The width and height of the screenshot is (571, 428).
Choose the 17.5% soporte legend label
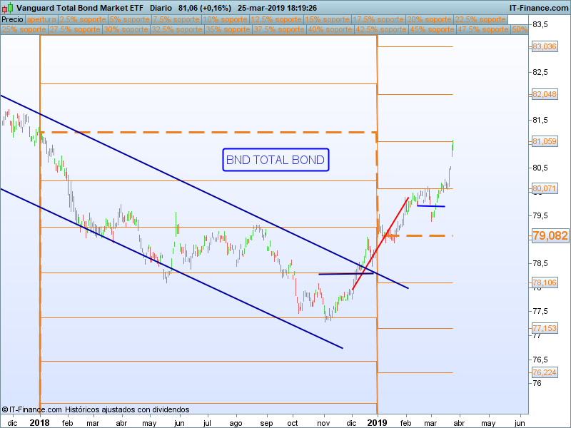coord(378,19)
